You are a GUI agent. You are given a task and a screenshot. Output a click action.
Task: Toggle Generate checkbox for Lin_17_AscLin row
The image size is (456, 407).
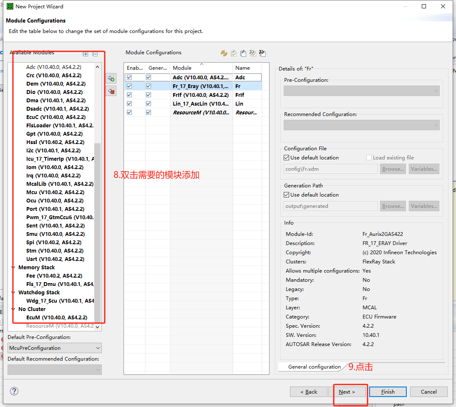[x=149, y=104]
